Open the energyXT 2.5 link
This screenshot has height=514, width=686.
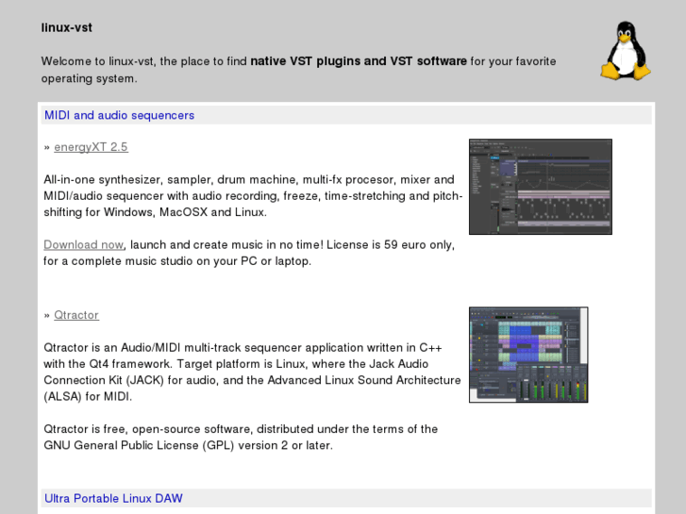(91, 147)
